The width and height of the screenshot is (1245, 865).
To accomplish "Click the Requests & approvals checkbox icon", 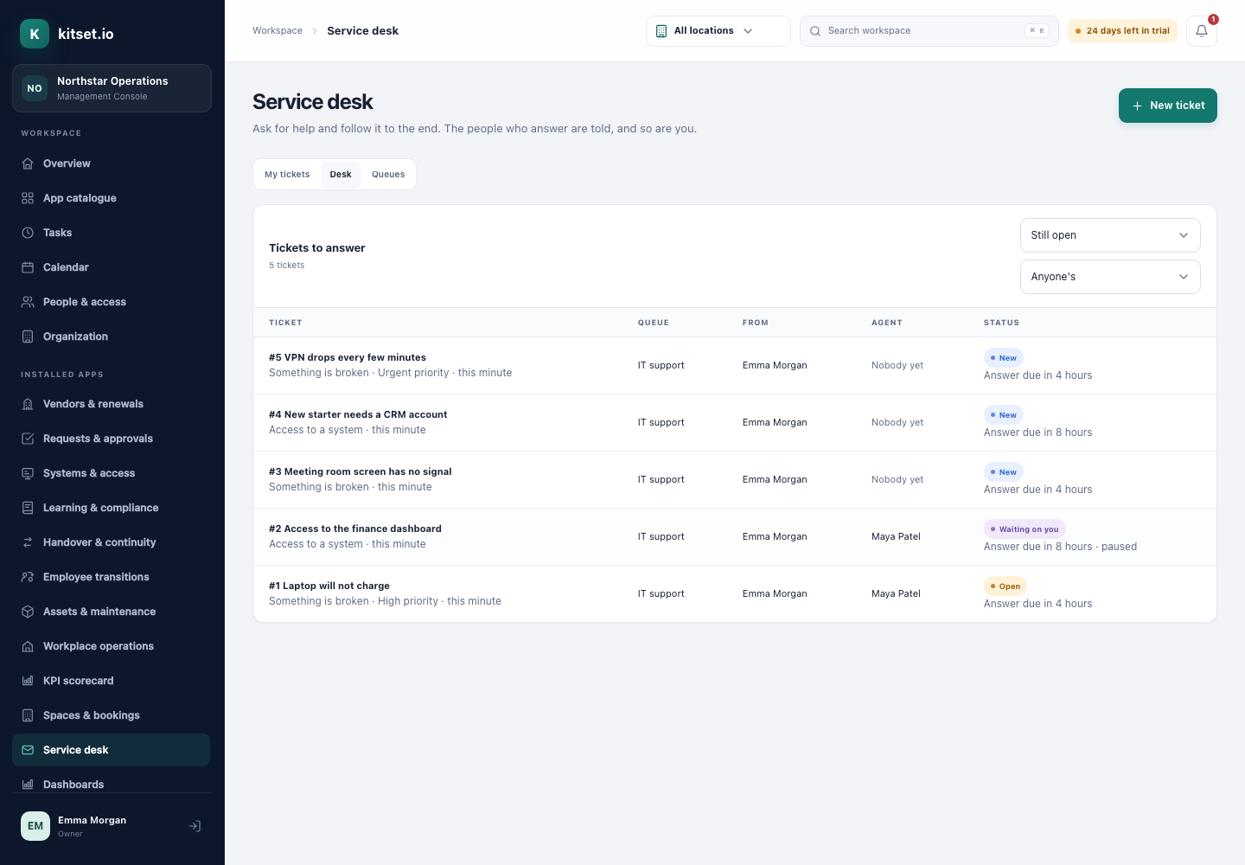I will pos(28,439).
